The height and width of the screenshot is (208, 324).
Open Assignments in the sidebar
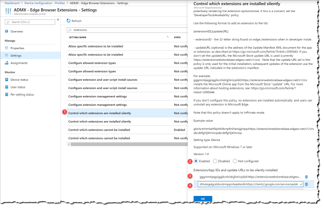point(19,63)
